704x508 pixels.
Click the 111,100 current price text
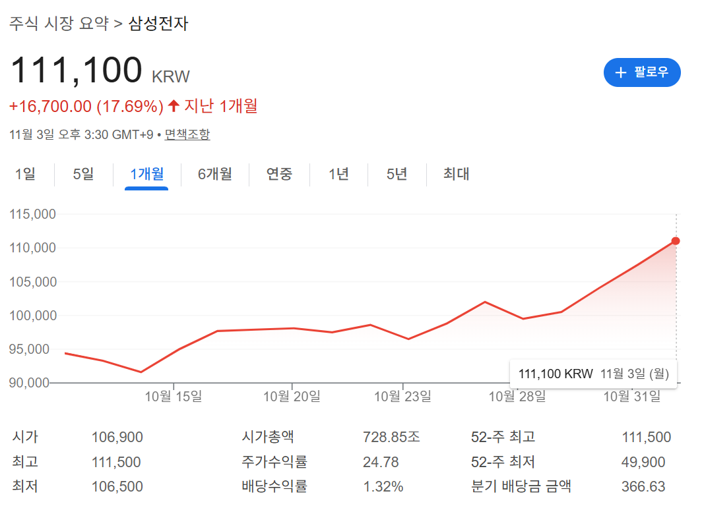(x=76, y=71)
